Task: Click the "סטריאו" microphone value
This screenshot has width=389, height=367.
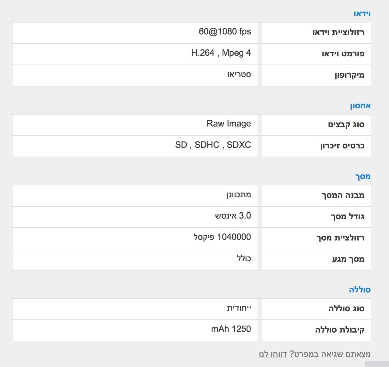Action: (x=239, y=75)
